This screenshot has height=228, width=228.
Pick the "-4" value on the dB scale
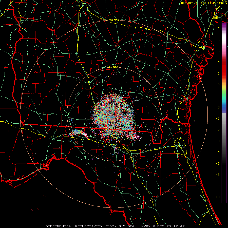(218, 152)
